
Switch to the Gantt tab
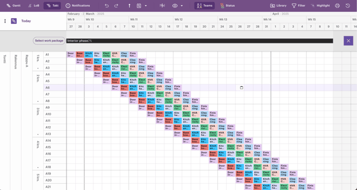coord(13,6)
